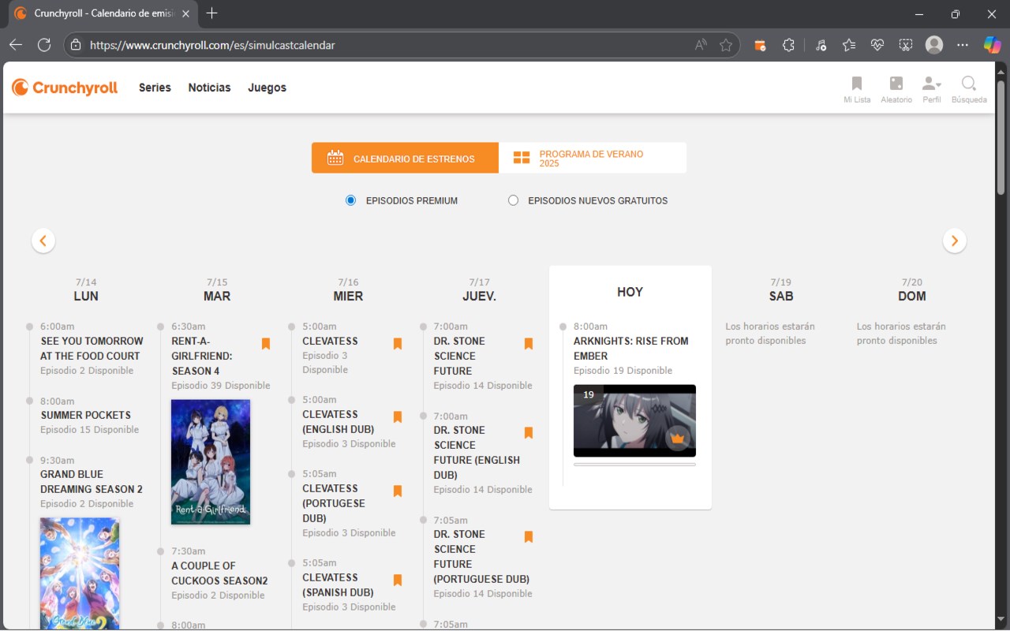1010x631 pixels.
Task: Click Arknights watch progress bar
Action: pyautogui.click(x=634, y=465)
